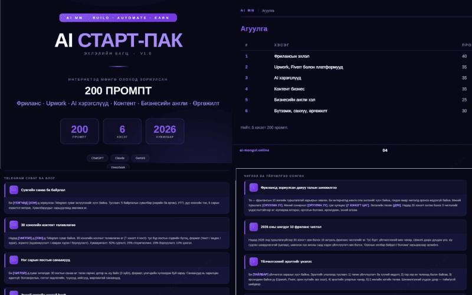Click the '[ДҮН]' placeholder
This screenshot has width=472, height=295.
tap(396, 205)
